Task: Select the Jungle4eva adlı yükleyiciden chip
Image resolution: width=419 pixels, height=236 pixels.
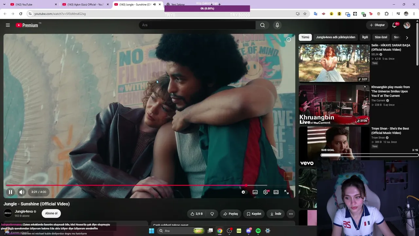Action: pos(336,37)
